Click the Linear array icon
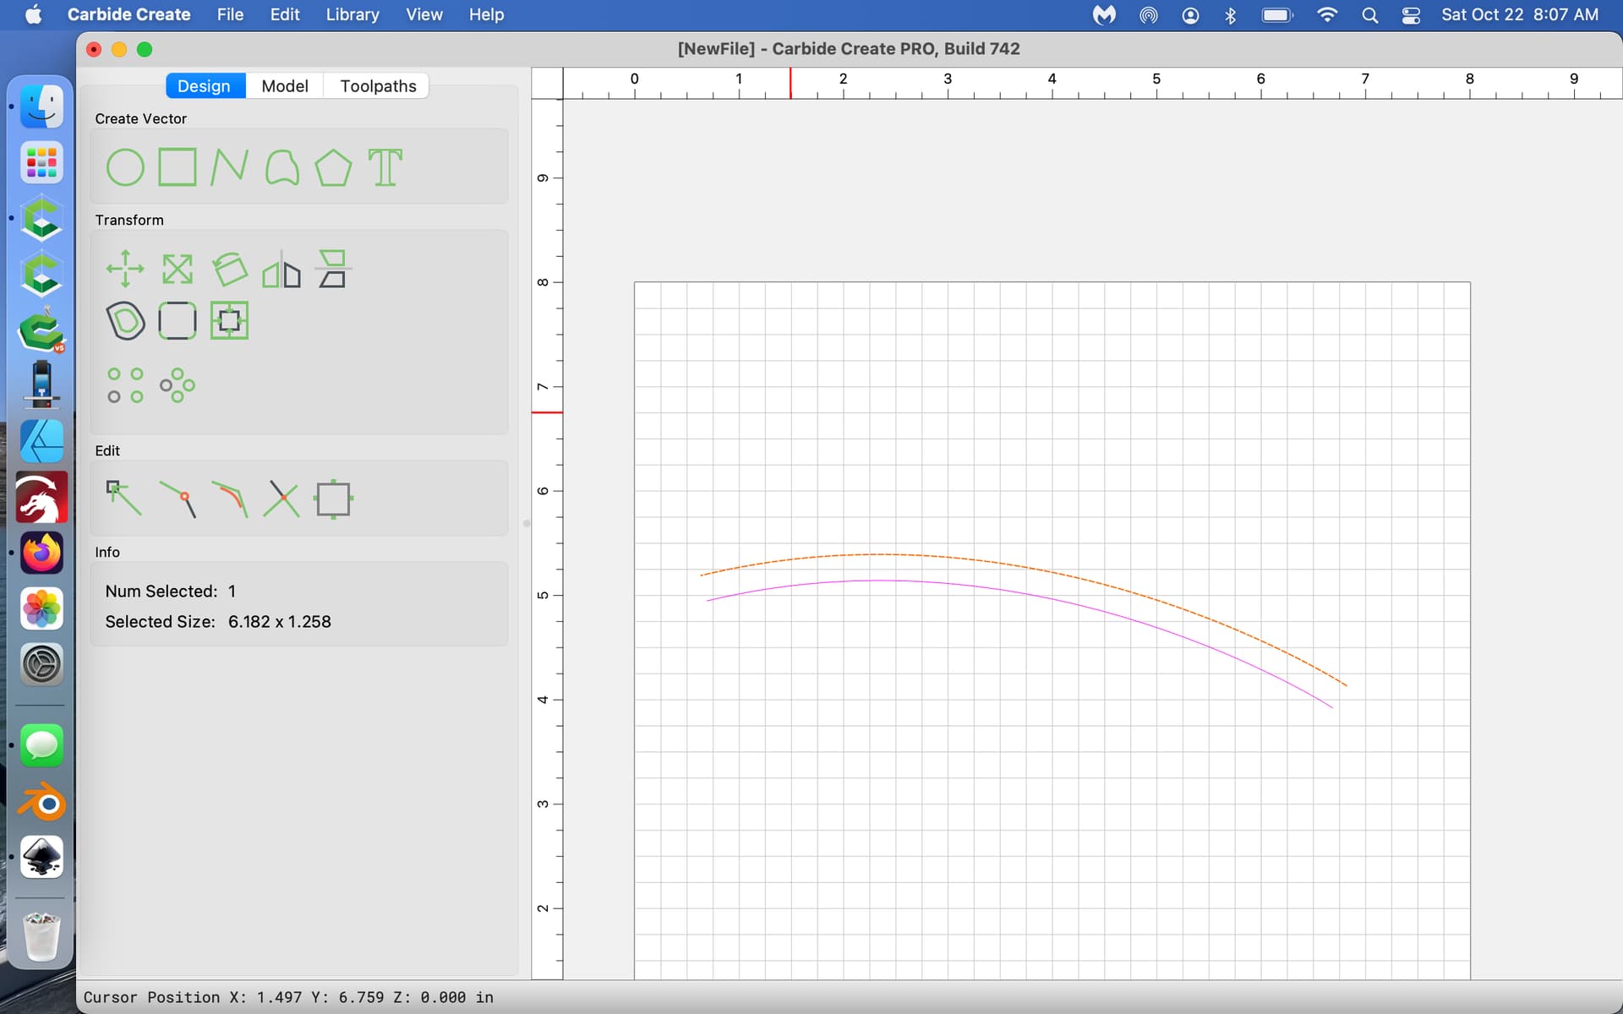This screenshot has height=1014, width=1623. pos(125,385)
